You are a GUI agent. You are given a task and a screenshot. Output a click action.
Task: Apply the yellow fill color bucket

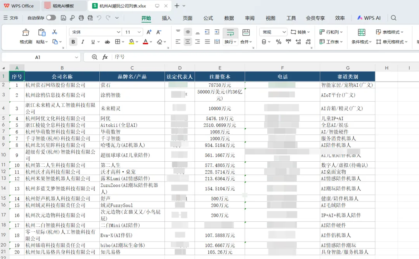pyautogui.click(x=131, y=42)
